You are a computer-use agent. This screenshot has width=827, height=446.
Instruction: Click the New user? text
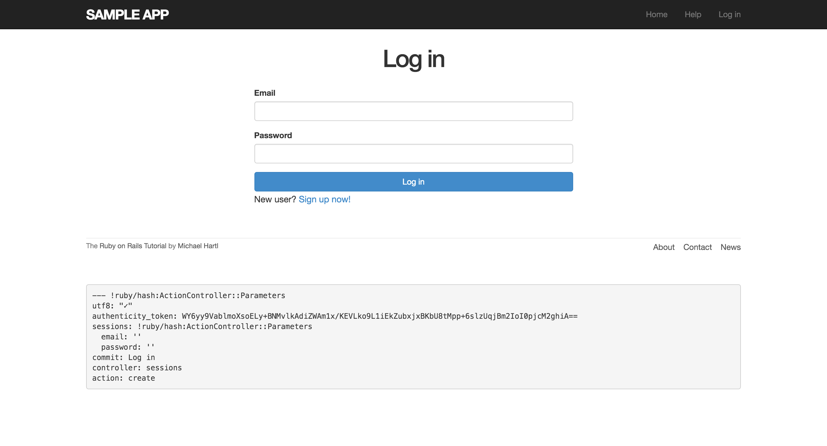pos(275,199)
